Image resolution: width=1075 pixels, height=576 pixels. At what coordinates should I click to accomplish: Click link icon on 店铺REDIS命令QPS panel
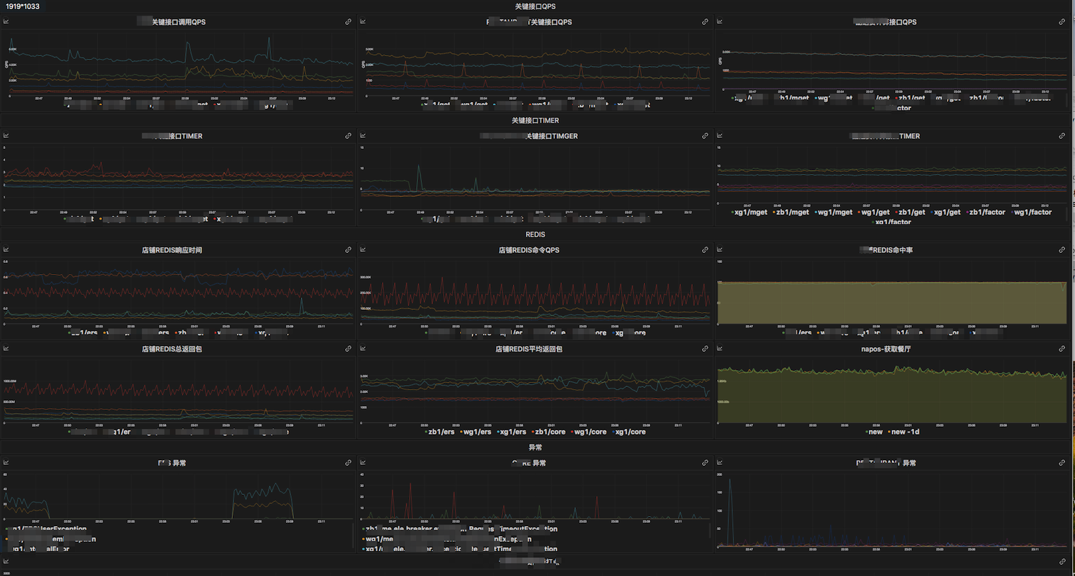click(705, 250)
